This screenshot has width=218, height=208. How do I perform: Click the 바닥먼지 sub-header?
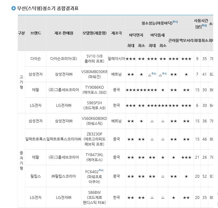tap(136, 35)
